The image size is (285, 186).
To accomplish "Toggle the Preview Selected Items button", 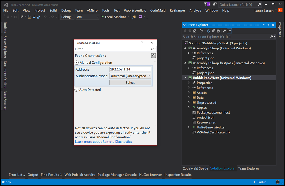I will pos(229,31).
